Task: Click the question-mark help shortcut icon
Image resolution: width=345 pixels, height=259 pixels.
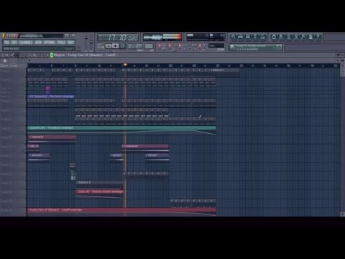Action: click(x=318, y=37)
